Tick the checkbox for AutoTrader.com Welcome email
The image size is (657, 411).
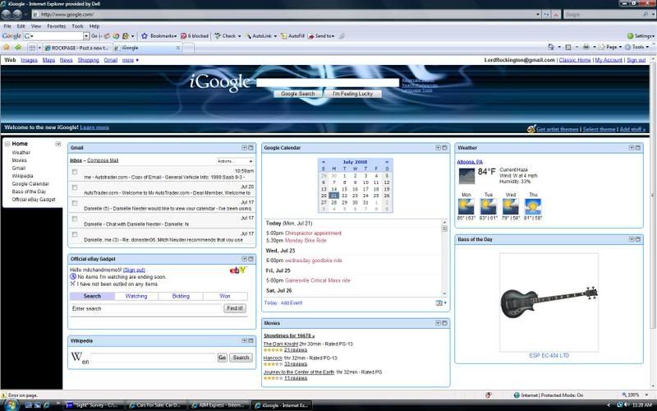(75, 187)
